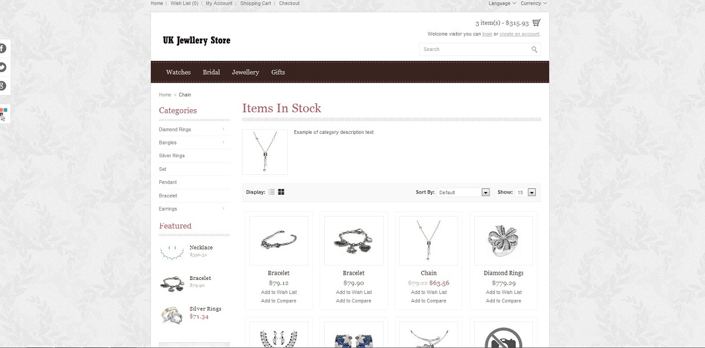The image size is (705, 348).
Task: Switch to list display view
Action: [271, 192]
